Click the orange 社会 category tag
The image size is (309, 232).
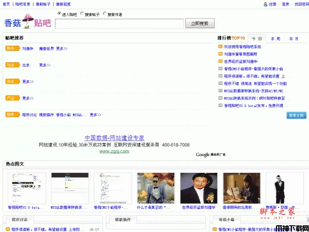click(11, 65)
